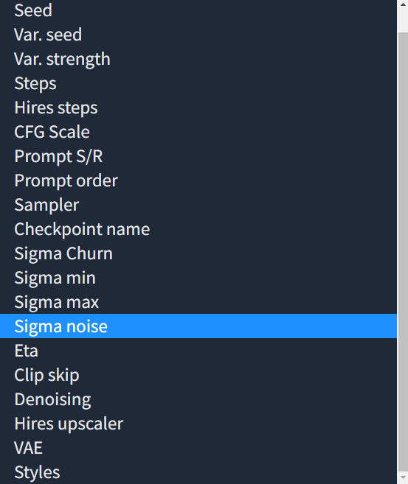Pick the Steps entry
This screenshot has width=408, height=484.
point(198,83)
